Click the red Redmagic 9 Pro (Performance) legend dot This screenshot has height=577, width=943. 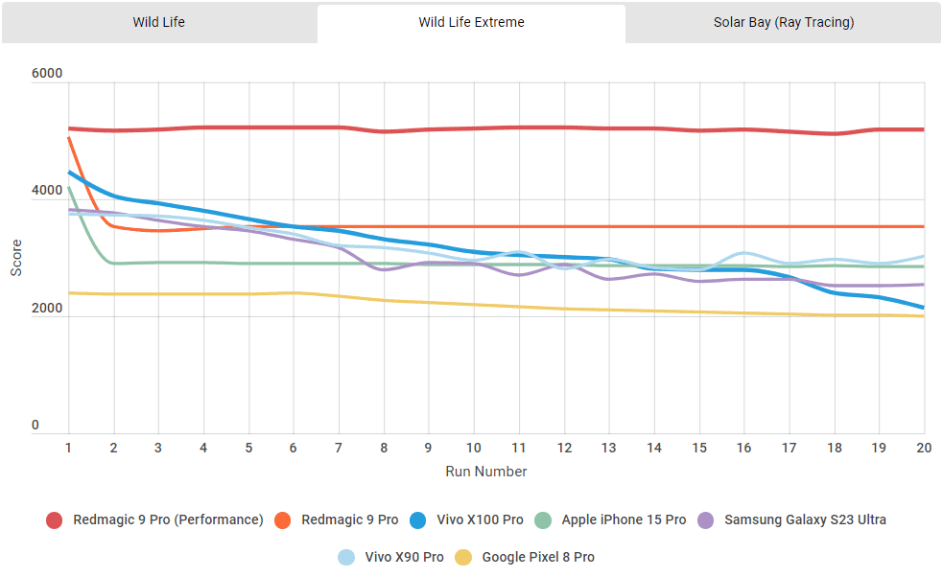56,519
